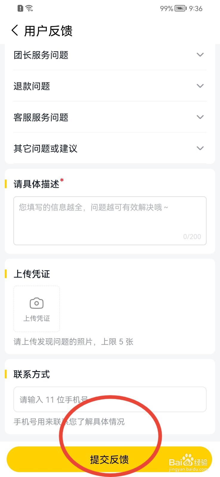Tap the camera icon to upload proof

(x=37, y=303)
